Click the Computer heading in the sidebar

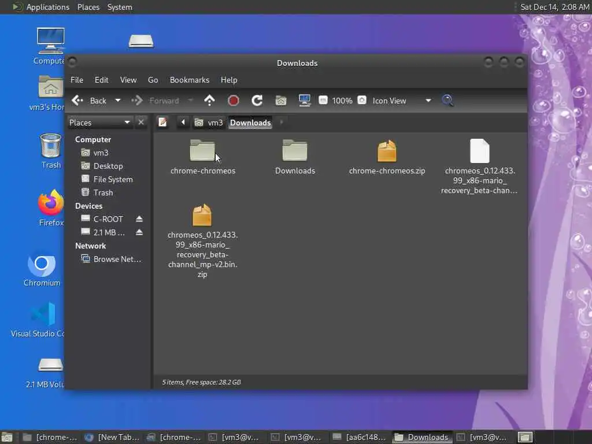tap(93, 139)
